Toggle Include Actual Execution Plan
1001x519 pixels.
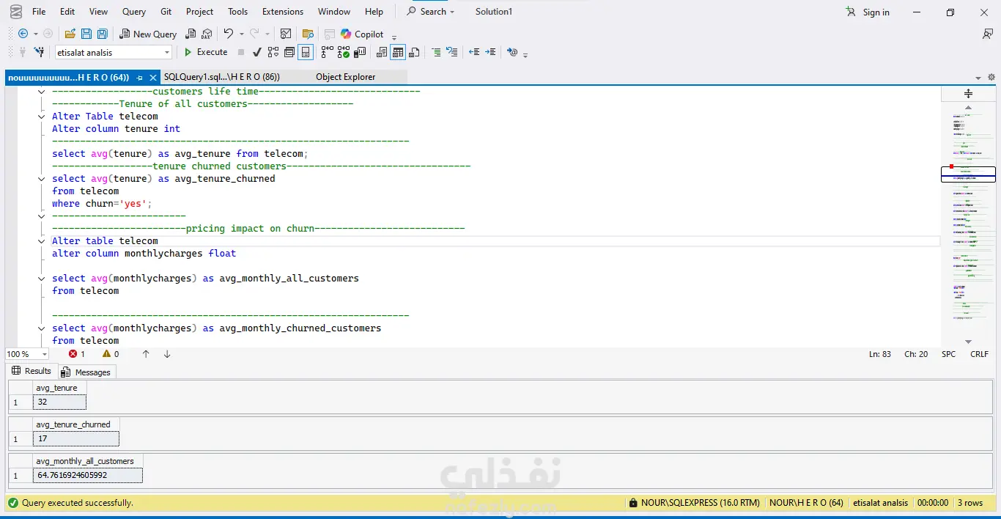point(327,52)
